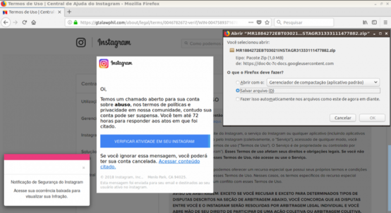Click Notificação de Segurança do Instagram text
The height and width of the screenshot is (213, 391).
47,182
